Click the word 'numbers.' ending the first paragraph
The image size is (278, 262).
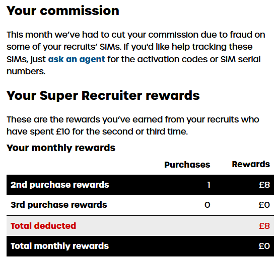[x=26, y=71]
